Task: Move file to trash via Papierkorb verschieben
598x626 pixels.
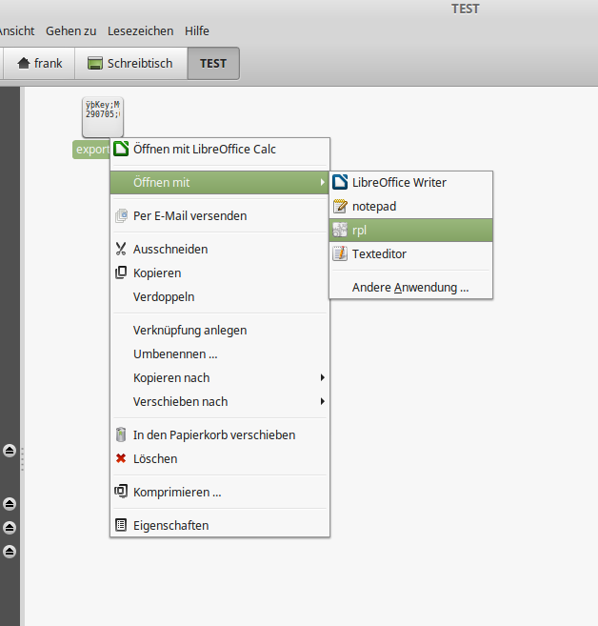Action: click(220, 435)
